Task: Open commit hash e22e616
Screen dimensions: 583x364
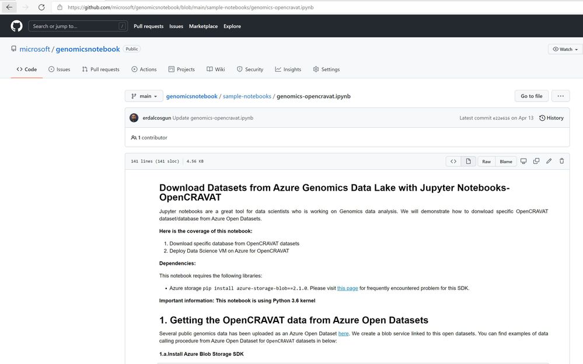Action: click(501, 118)
